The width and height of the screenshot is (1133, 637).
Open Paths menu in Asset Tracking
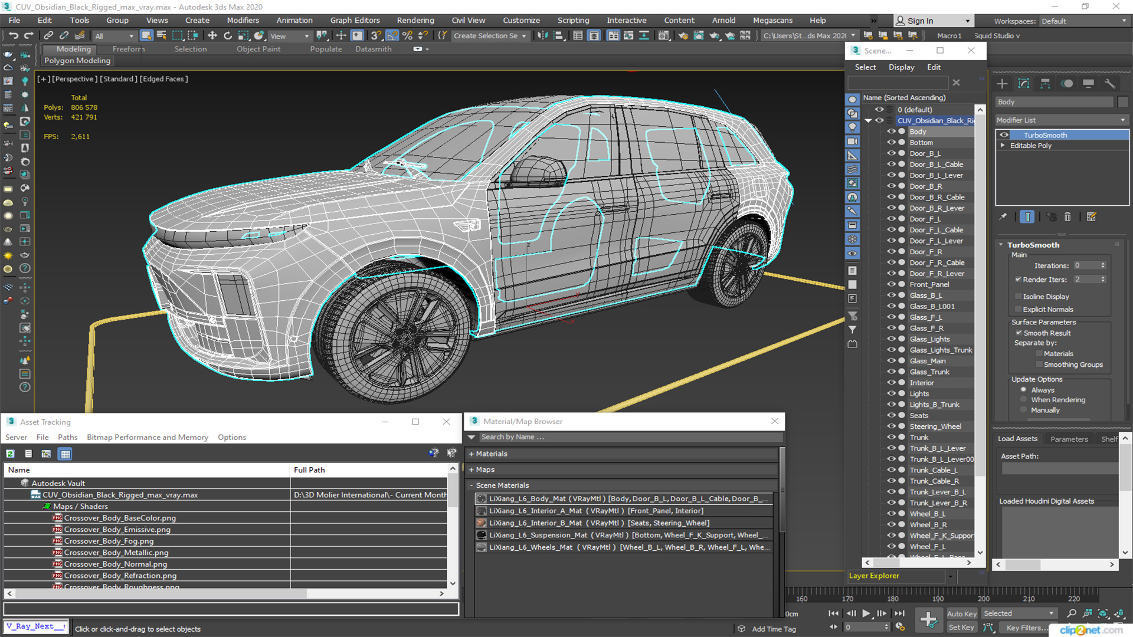pyautogui.click(x=67, y=437)
